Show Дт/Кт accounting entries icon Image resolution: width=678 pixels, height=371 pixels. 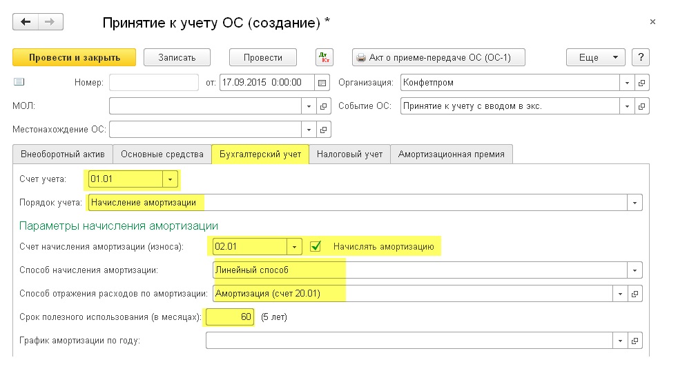(325, 57)
